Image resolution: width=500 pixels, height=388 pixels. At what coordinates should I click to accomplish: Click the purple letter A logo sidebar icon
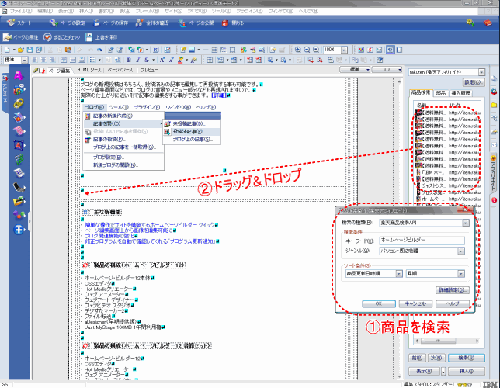click(x=19, y=75)
